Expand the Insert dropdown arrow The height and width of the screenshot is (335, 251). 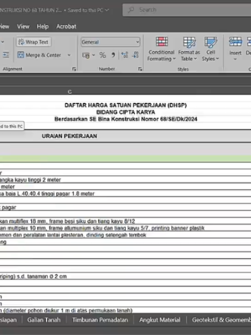(x=235, y=59)
